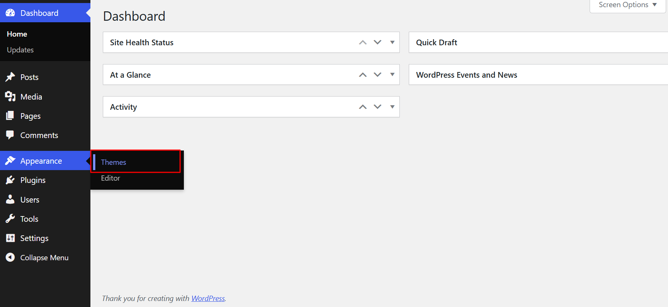Click the Media camera-music icon

(10, 97)
